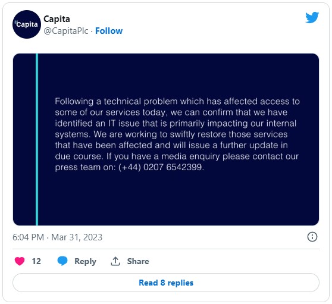Open the Capita display name link
The height and width of the screenshot is (304, 332).
pos(57,19)
